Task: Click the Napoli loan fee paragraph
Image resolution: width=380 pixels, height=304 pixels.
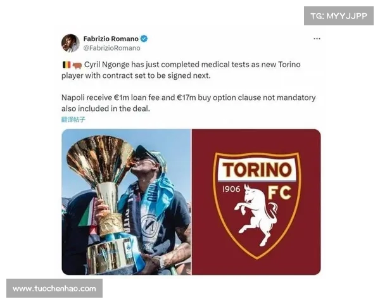Action: [188, 103]
